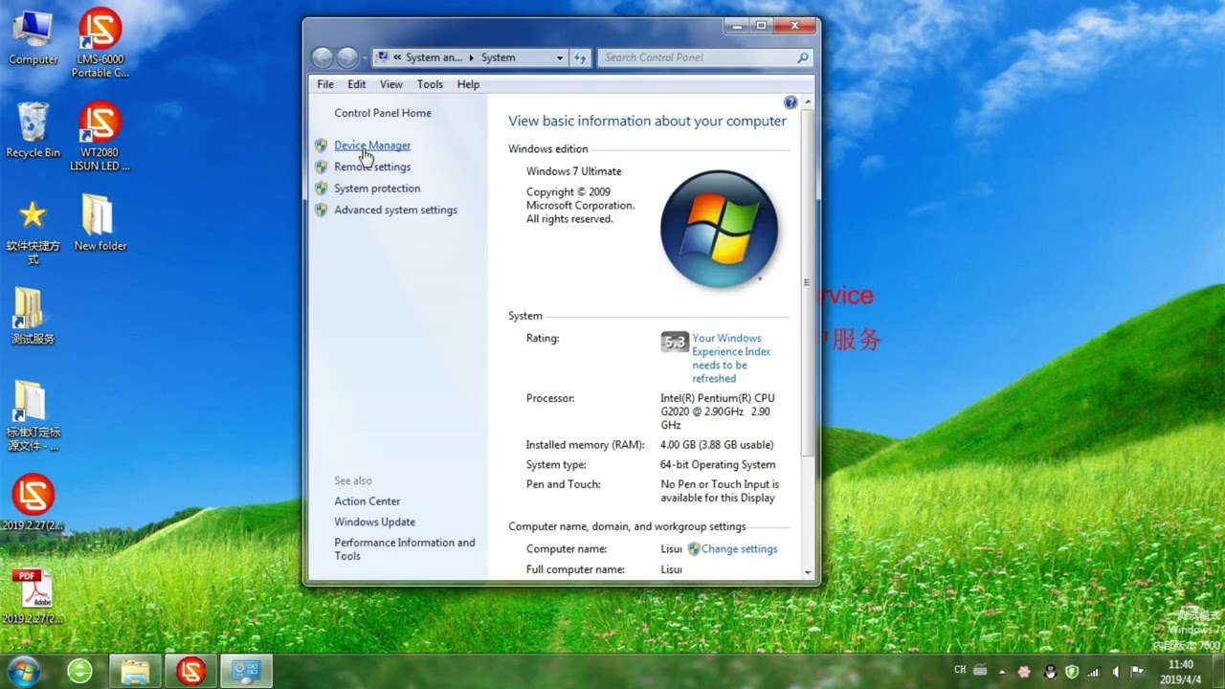Open the Windows Start menu orb

[23, 671]
